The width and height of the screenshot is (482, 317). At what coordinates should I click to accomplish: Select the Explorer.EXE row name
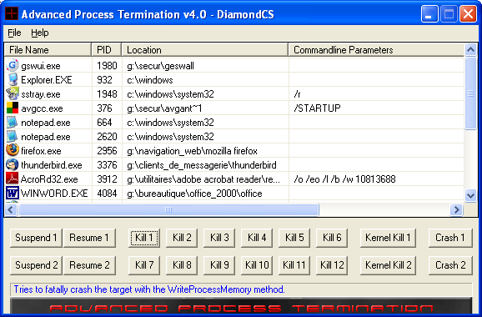click(x=47, y=80)
